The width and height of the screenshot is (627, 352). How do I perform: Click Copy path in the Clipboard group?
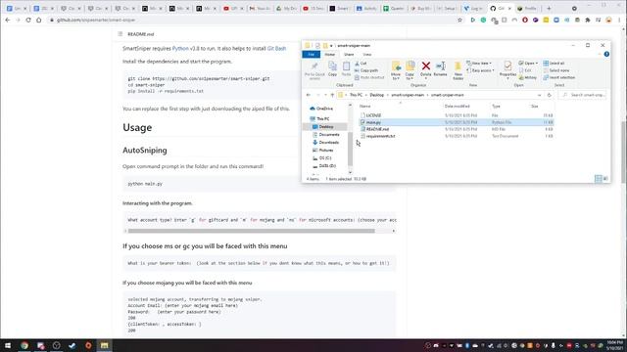[366, 70]
